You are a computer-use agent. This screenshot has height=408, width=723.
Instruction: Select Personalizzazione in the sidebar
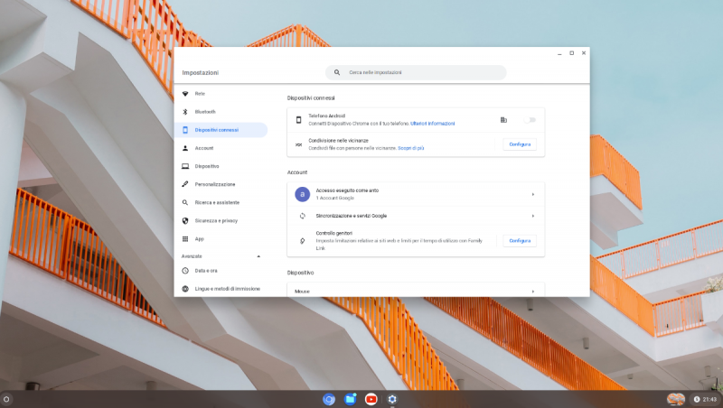221,184
